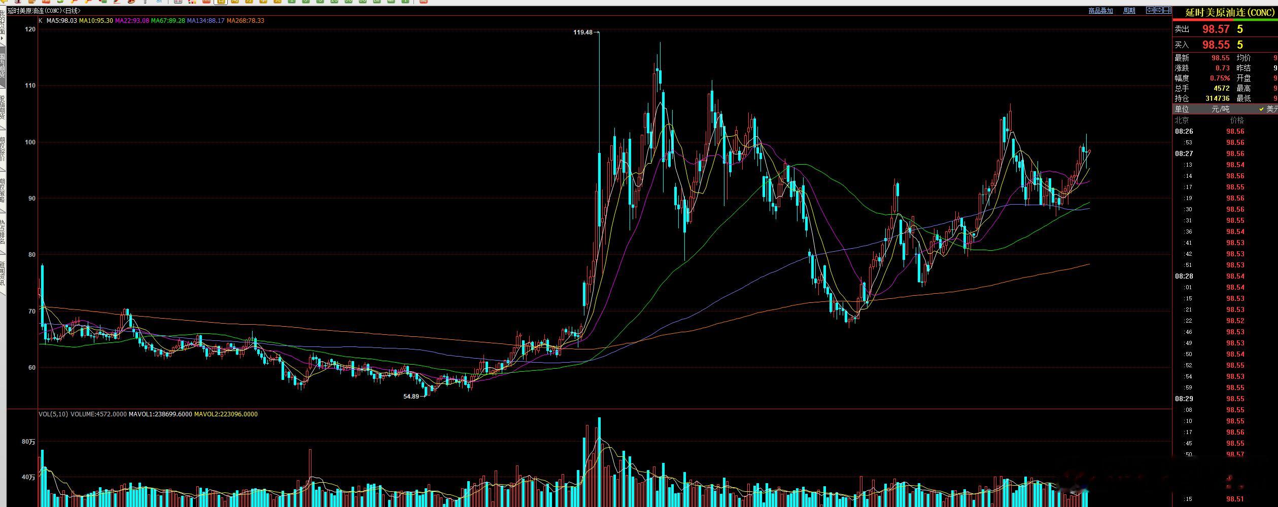This screenshot has width=1278, height=507.
Task: Click the 北京 time column header
Action: (x=1182, y=121)
